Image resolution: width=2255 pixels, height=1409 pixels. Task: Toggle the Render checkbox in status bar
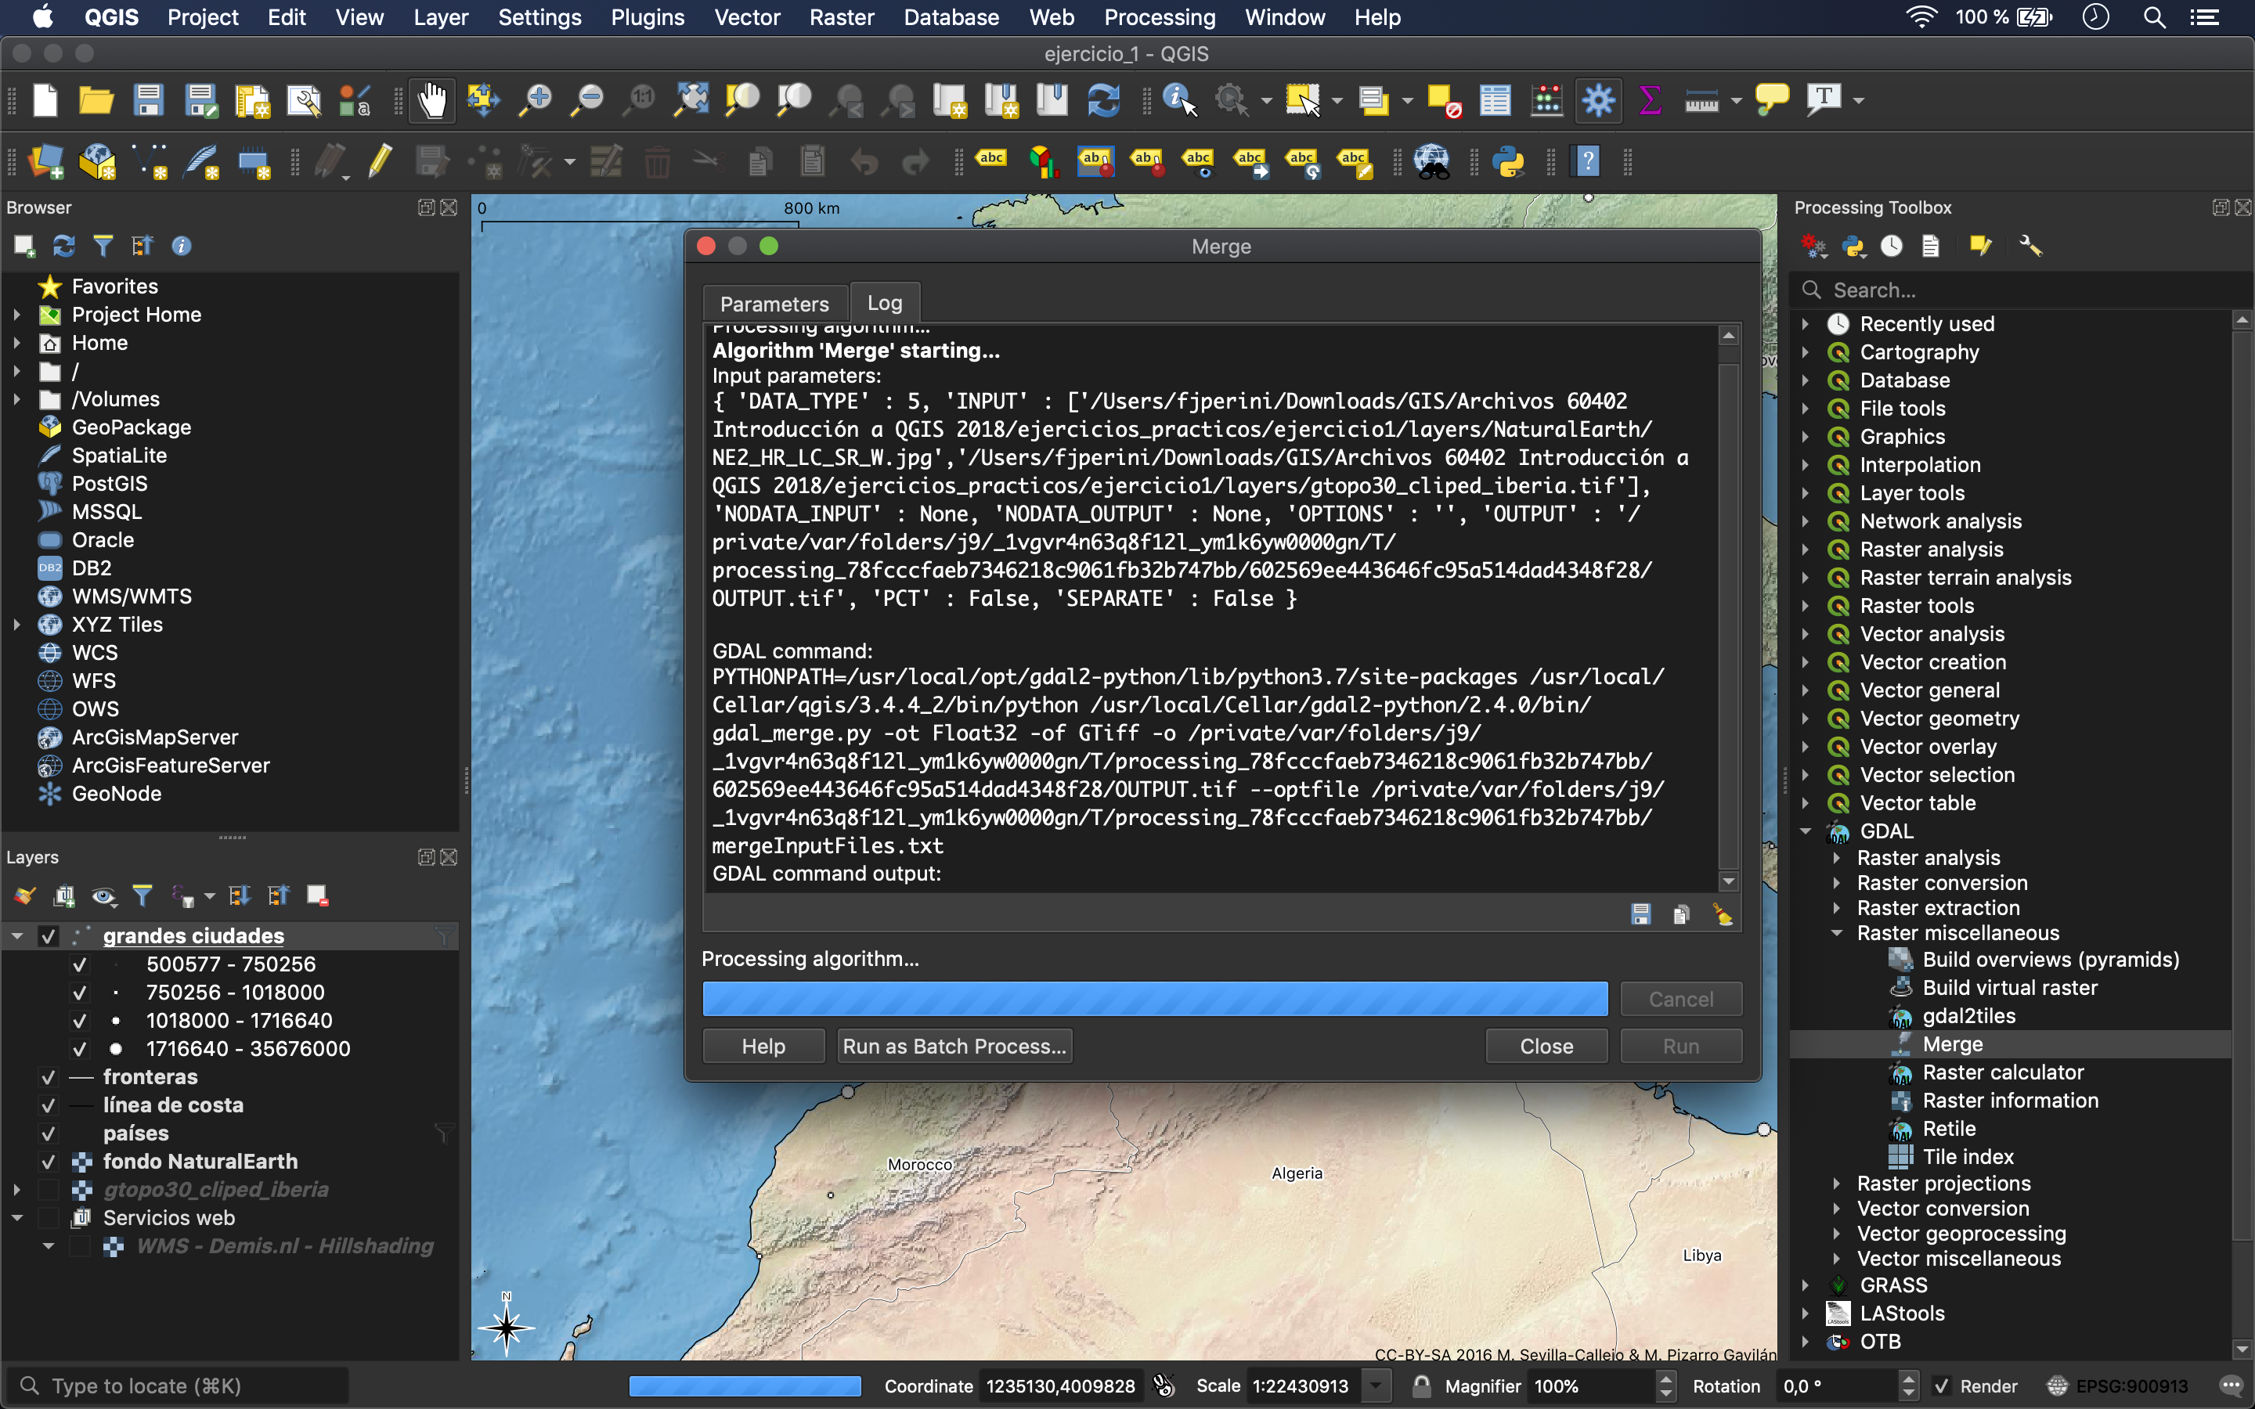[x=1942, y=1386]
